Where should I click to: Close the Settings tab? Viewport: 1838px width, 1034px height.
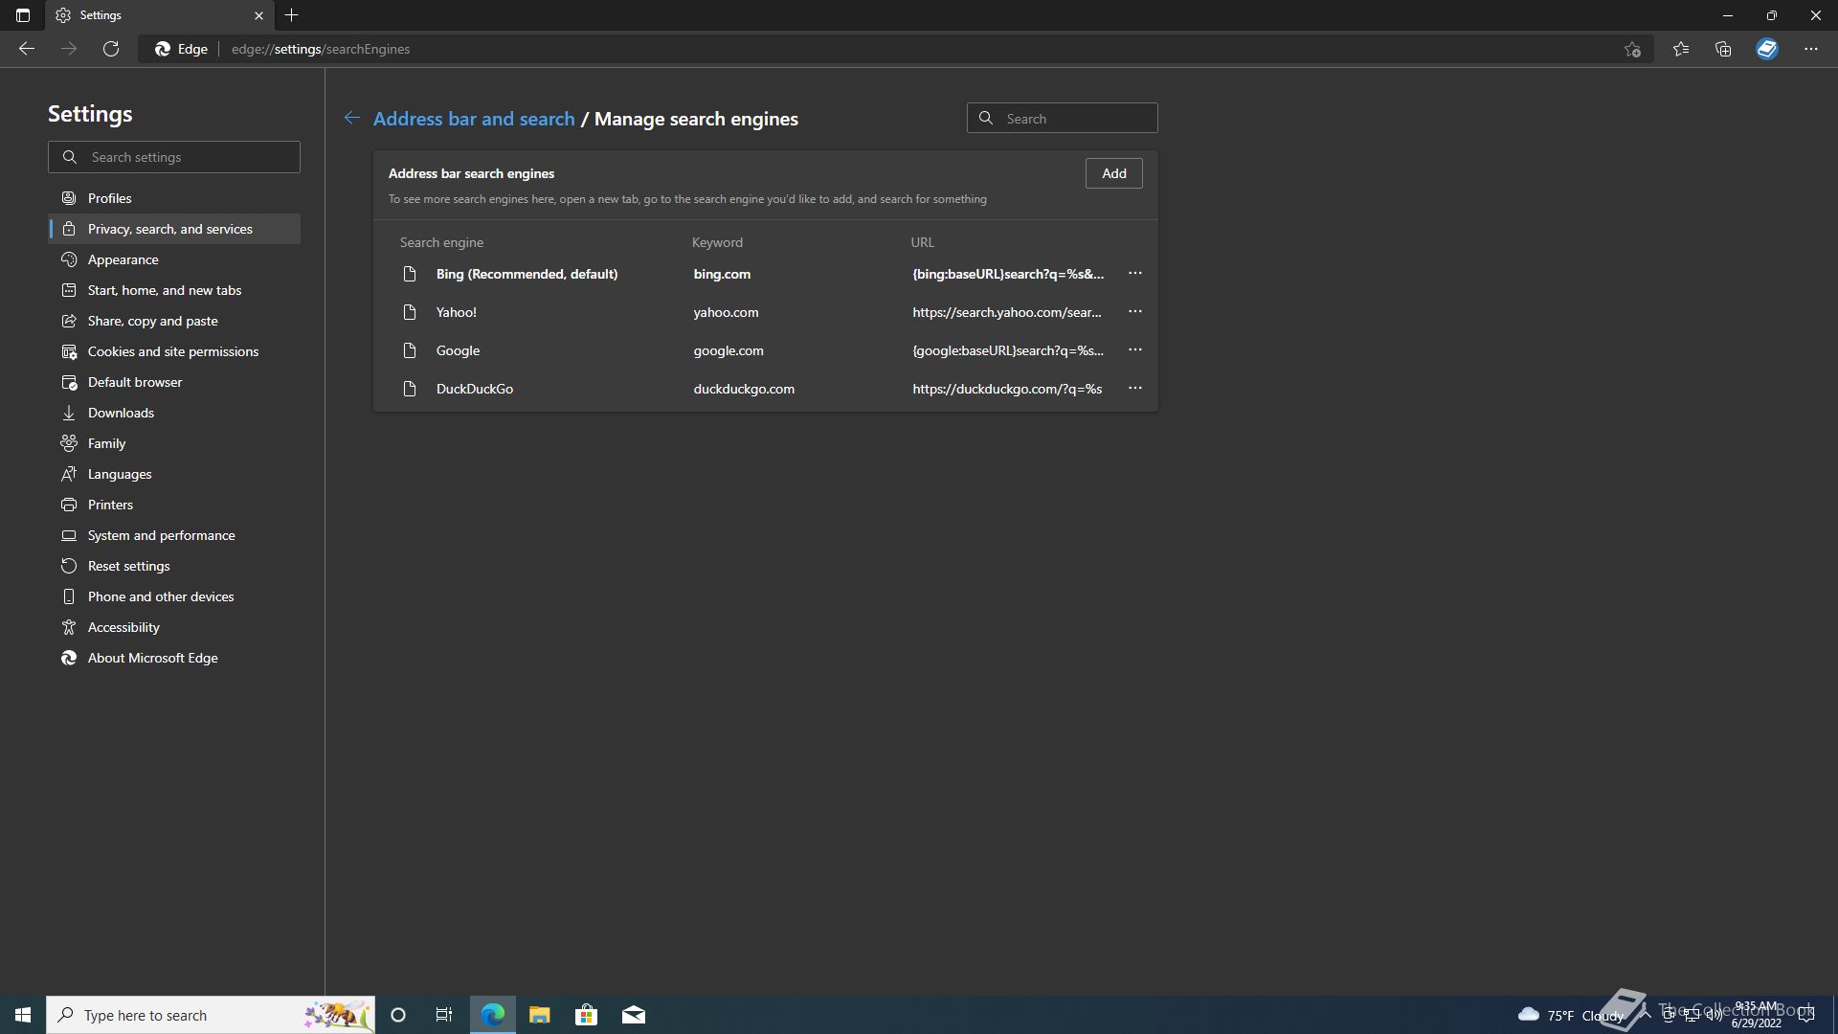pyautogui.click(x=258, y=15)
